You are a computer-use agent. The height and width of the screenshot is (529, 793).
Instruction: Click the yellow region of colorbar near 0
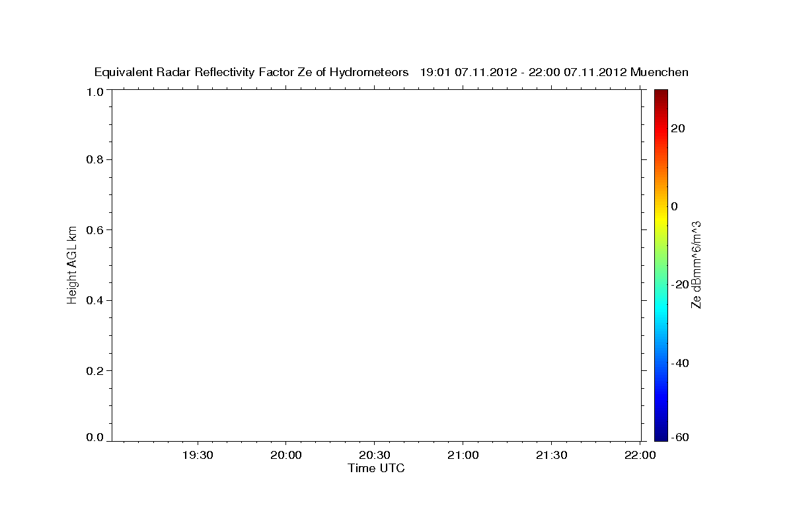[x=661, y=208]
